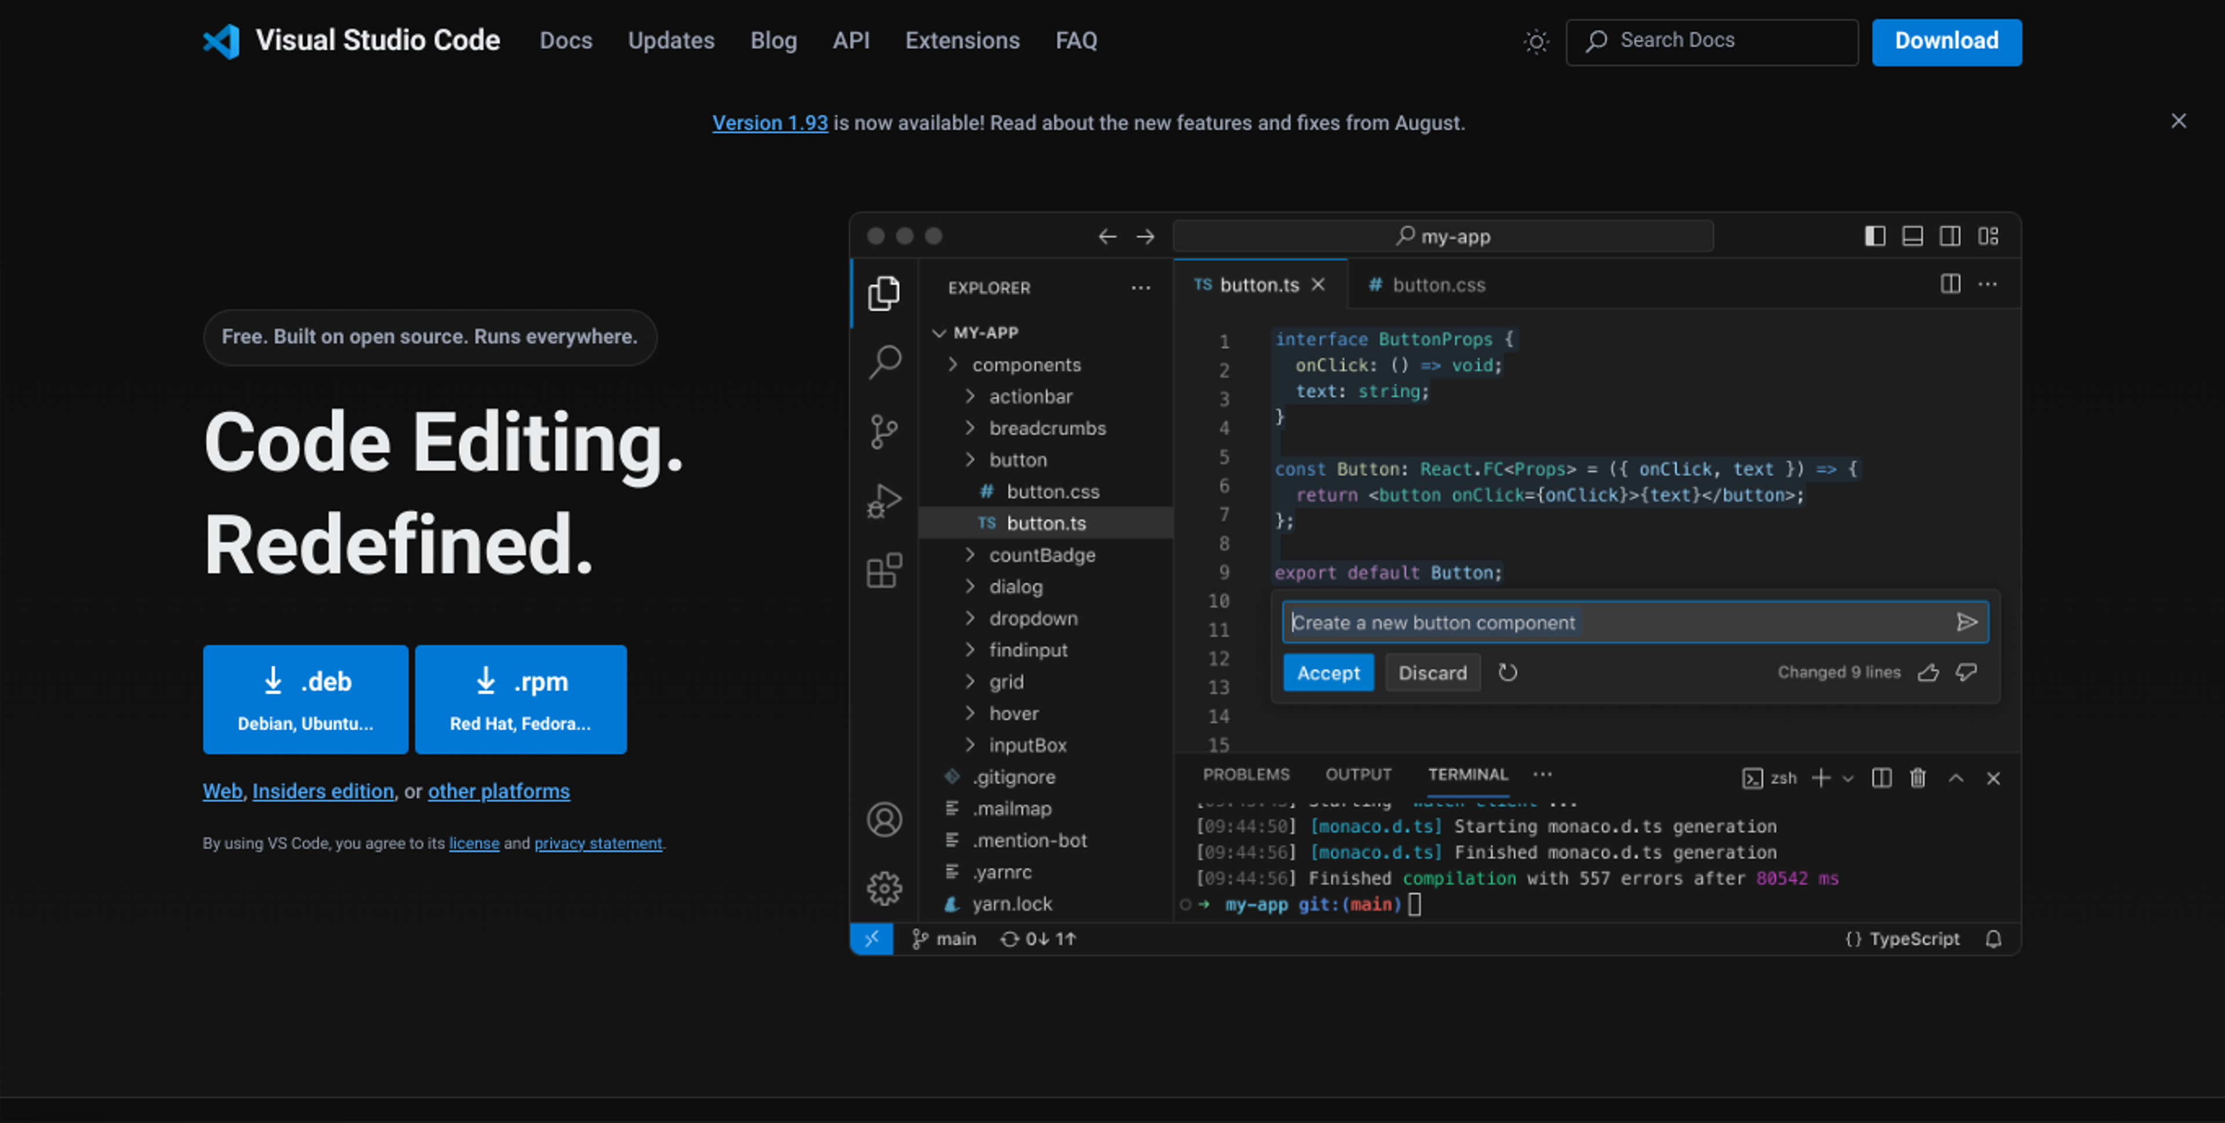Download the .rpm package

coord(521,700)
